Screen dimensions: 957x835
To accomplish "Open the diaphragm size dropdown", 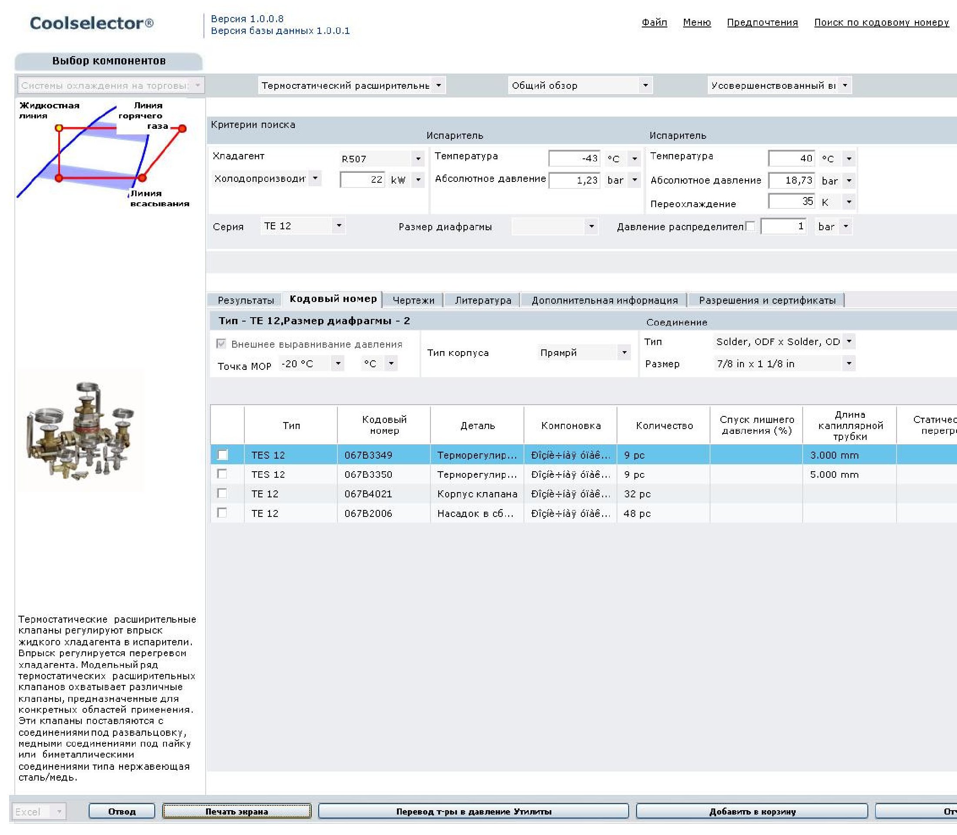I will coord(591,227).
